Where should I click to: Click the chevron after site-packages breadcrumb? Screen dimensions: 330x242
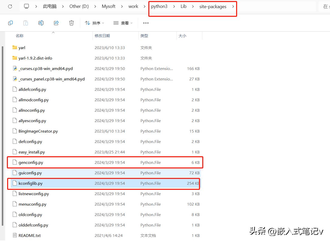click(233, 6)
